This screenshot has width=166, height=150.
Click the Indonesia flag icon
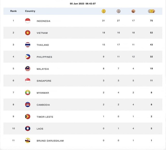pos(28,21)
